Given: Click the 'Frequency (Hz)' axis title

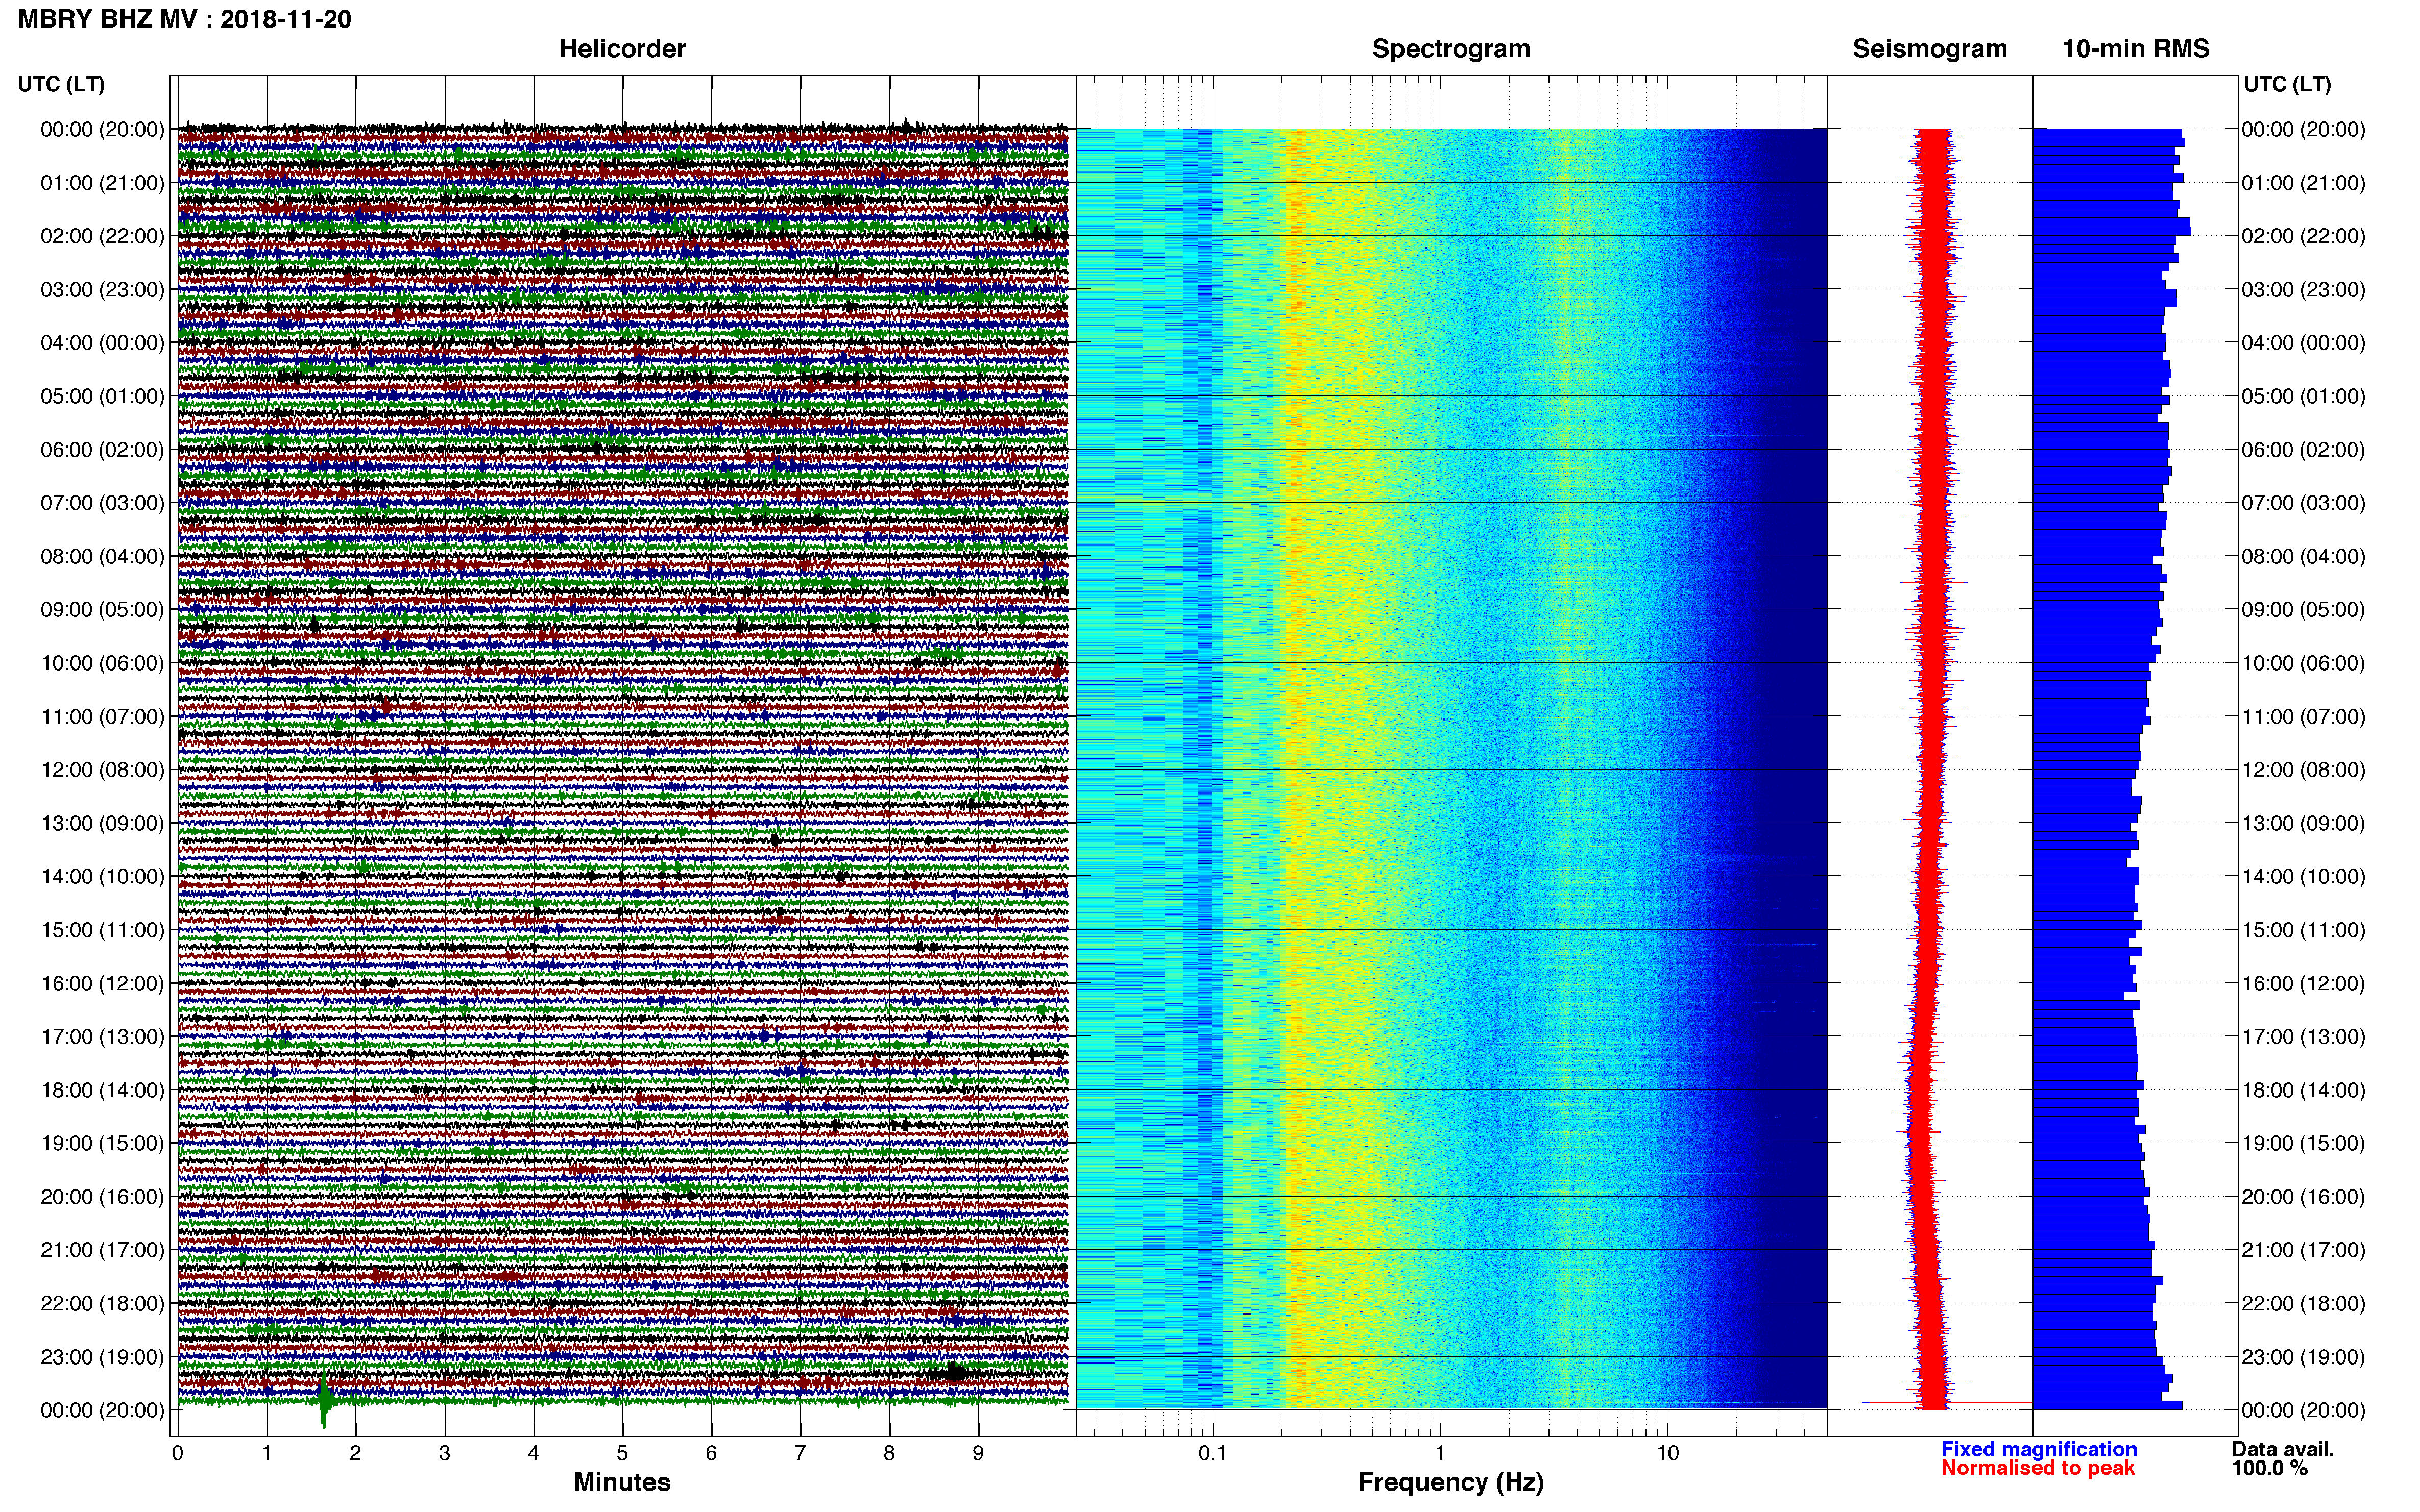Looking at the screenshot, I should 1450,1482.
